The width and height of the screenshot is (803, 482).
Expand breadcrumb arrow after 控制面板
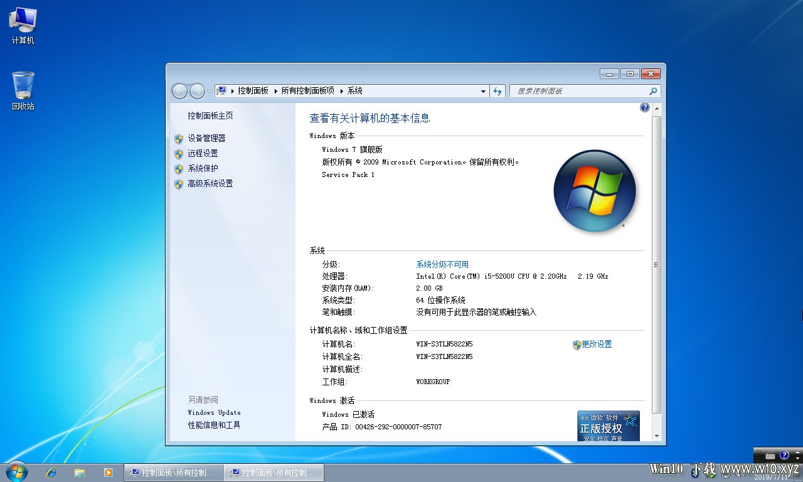tap(275, 91)
